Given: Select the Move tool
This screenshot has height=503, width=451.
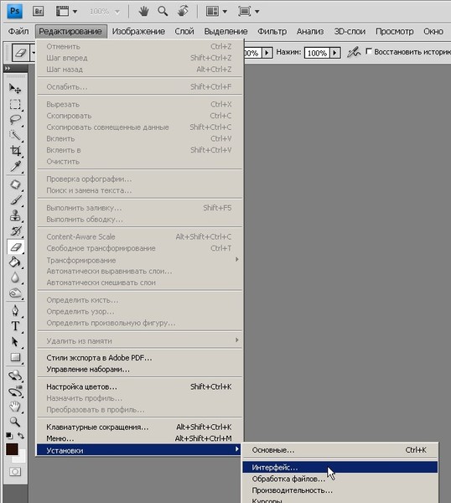Looking at the screenshot, I should (15, 88).
